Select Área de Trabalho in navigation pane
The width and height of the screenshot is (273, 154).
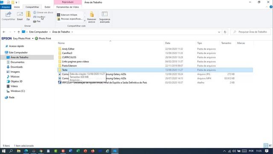19,57
